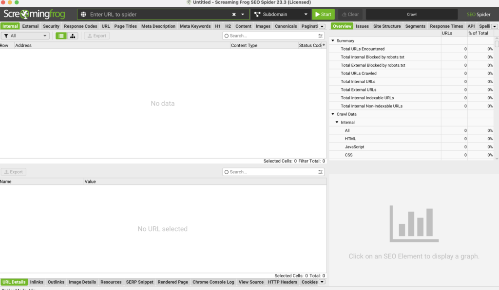The image size is (499, 290).
Task: Collapse the Crawl Data section
Action: (x=333, y=114)
